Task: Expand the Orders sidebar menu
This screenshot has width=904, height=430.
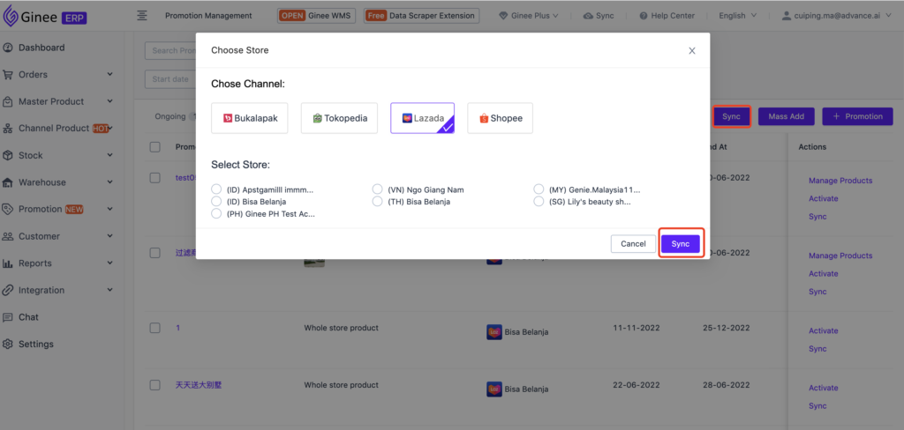Action: pos(110,75)
